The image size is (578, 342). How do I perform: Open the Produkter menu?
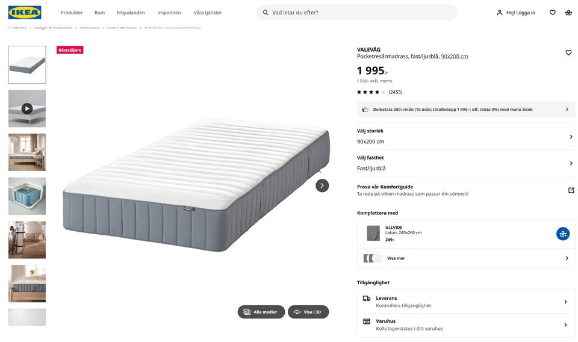click(72, 13)
